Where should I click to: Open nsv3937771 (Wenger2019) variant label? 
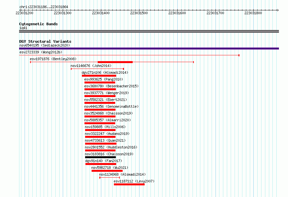coord(106,93)
